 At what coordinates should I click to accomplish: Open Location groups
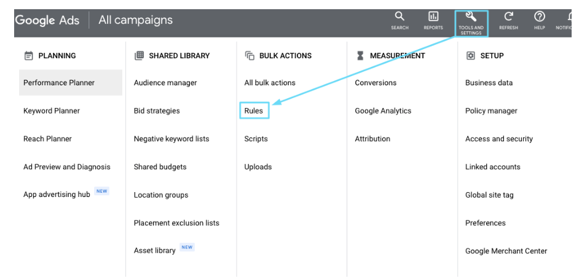pyautogui.click(x=161, y=195)
